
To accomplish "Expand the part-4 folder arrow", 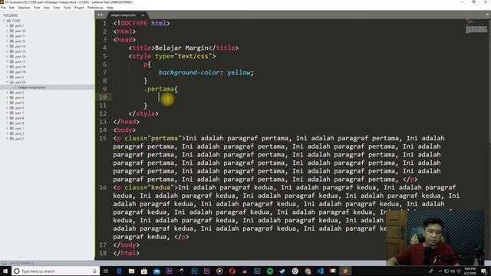I will coord(7,97).
